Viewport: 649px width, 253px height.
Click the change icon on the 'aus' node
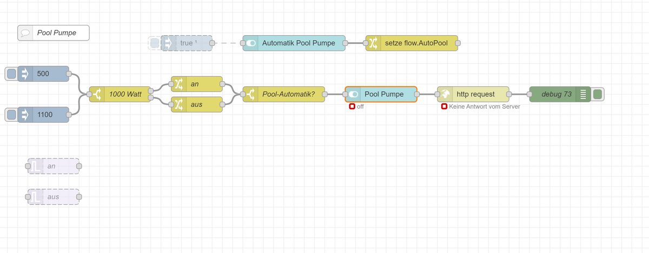coord(178,104)
